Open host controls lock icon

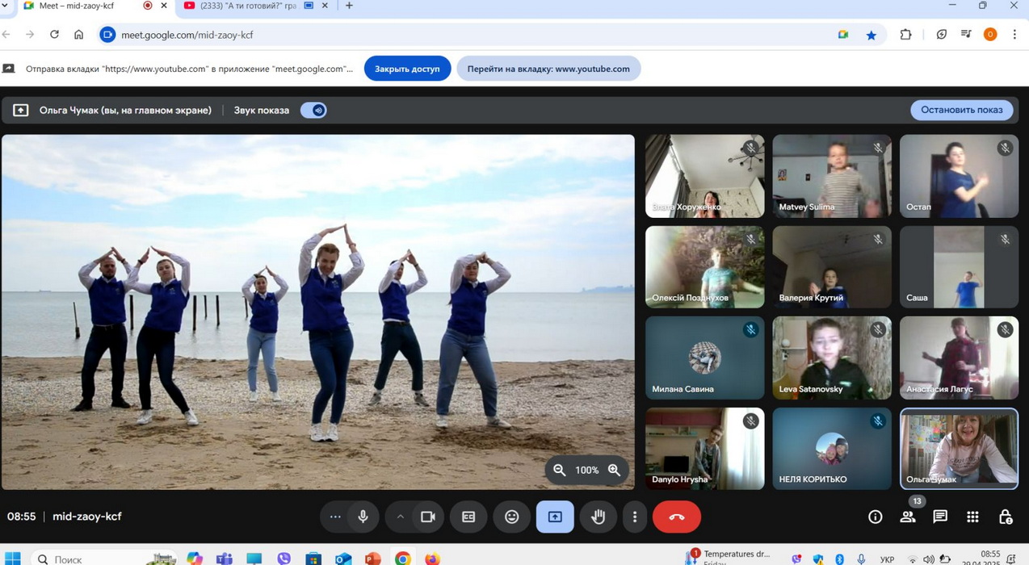click(1006, 517)
